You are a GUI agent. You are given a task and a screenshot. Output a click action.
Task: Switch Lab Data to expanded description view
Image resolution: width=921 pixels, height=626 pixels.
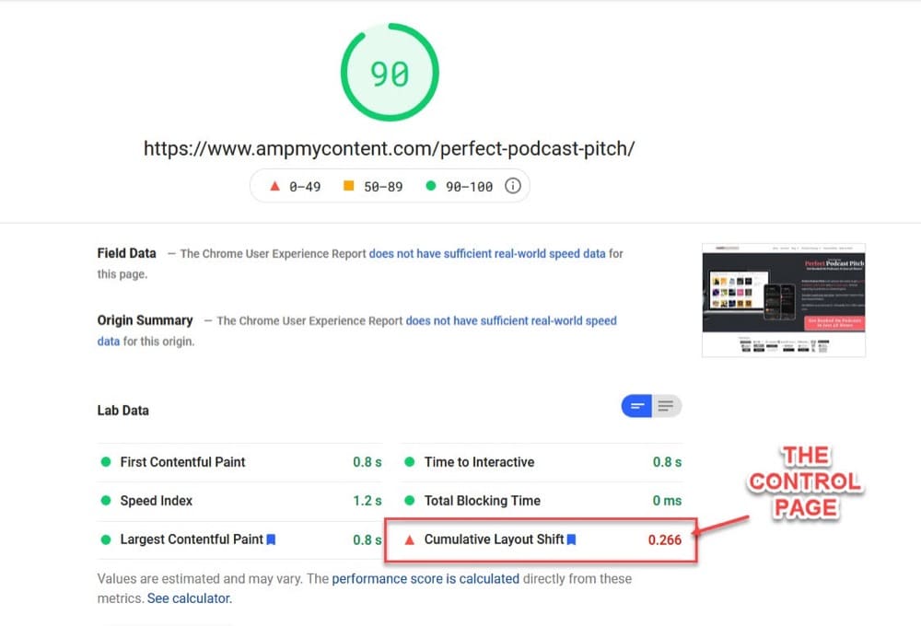667,406
